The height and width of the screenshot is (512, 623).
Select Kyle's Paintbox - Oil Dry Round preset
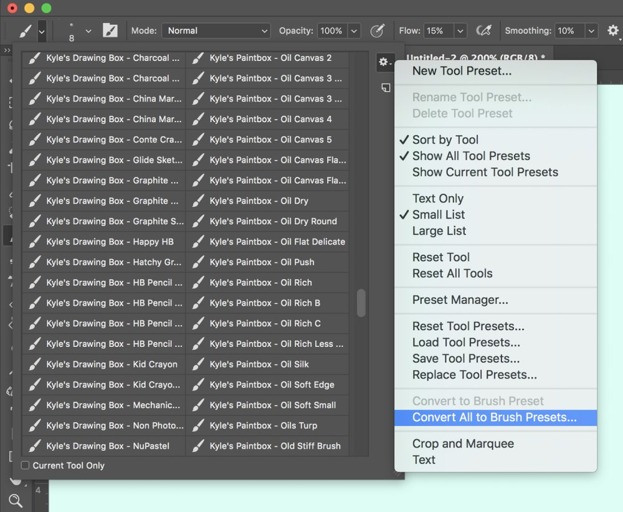point(267,221)
